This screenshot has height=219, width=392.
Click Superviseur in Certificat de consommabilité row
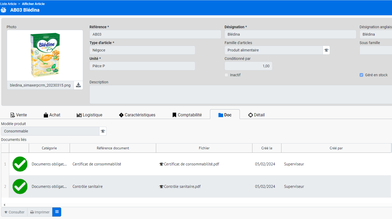[294, 164]
